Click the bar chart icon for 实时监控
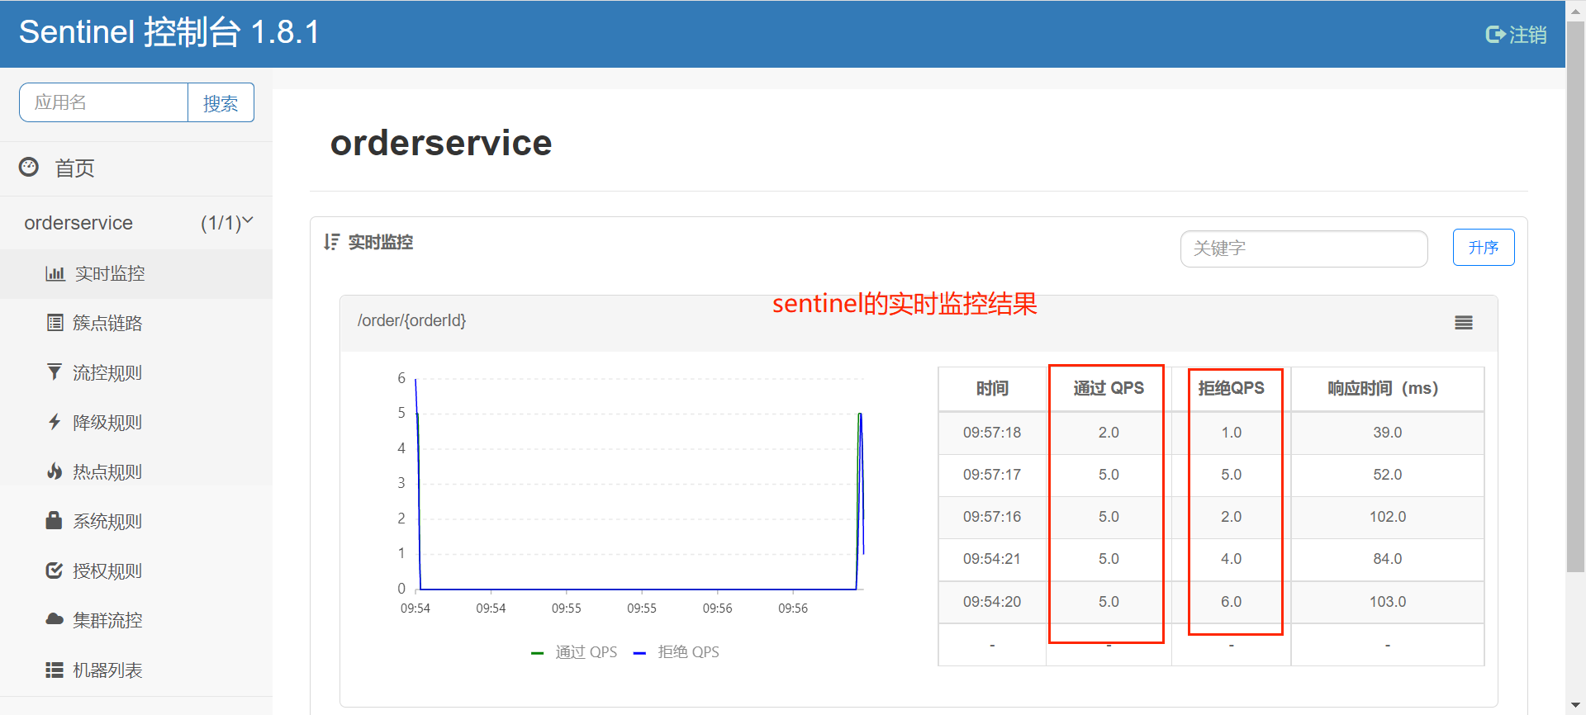This screenshot has height=715, width=1586. point(55,273)
